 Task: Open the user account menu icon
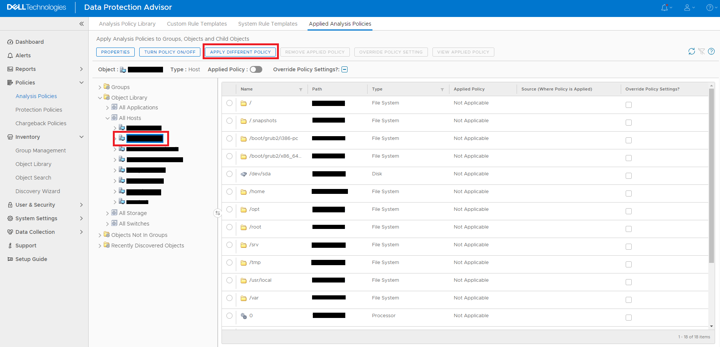pos(687,8)
